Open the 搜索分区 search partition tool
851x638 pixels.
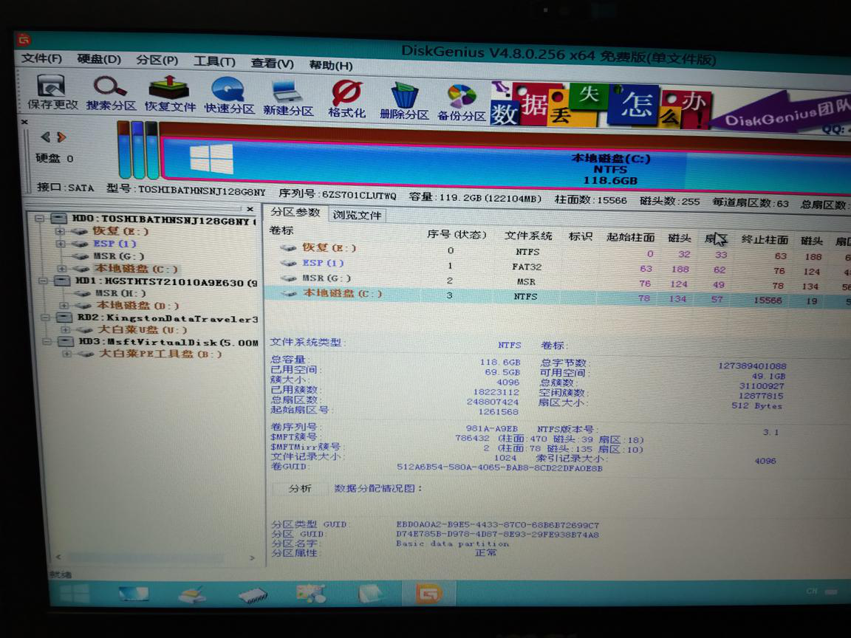111,93
